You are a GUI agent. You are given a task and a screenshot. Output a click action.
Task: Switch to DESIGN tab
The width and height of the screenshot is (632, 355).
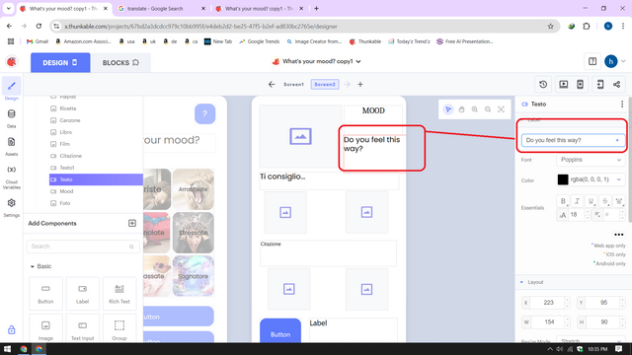[x=60, y=63]
